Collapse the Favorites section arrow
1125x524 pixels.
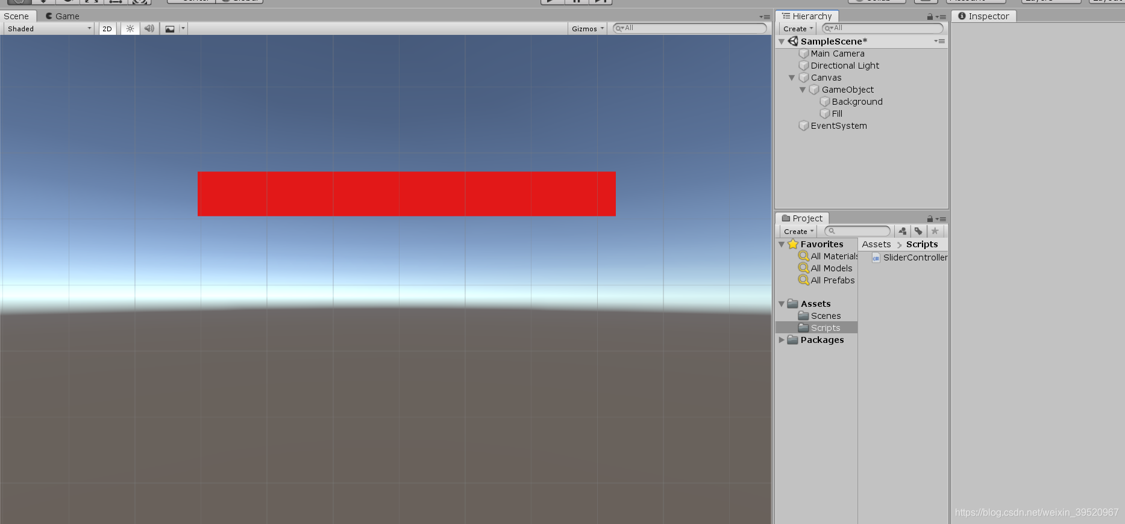(782, 244)
